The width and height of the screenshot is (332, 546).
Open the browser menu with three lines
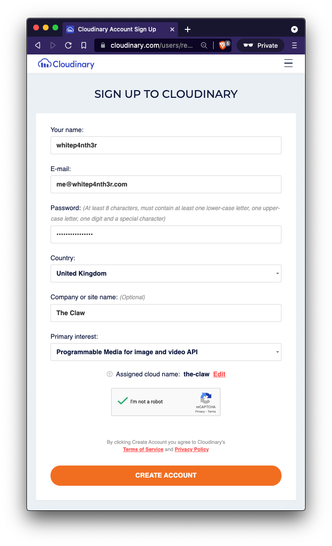point(294,45)
